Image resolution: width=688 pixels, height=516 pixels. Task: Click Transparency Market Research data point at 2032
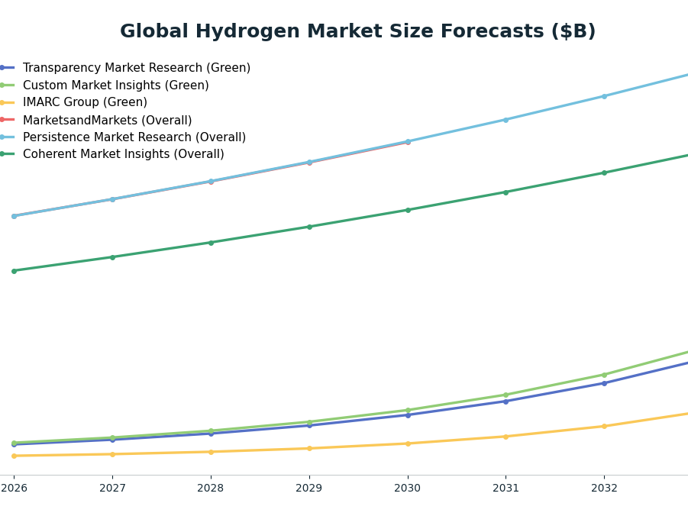click(604, 383)
